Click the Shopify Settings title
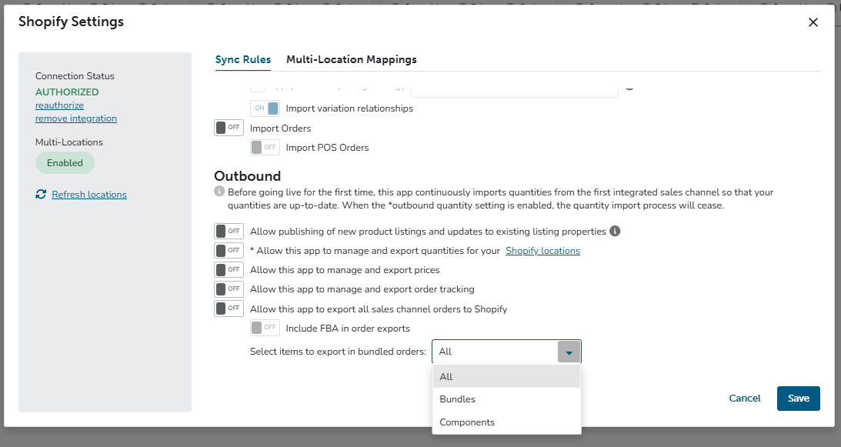841x447 pixels. [72, 22]
